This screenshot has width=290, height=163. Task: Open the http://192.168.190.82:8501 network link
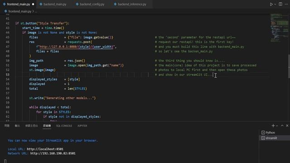[53, 153]
